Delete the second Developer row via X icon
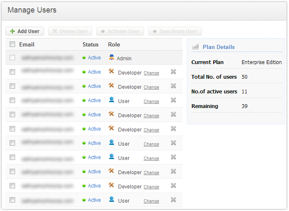Viewport: 289px width, 211px height. pyautogui.click(x=173, y=86)
